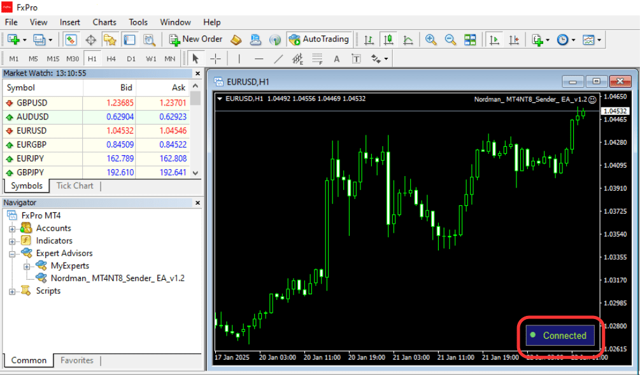Click the Connected status button on chart
The height and width of the screenshot is (375, 640).
click(560, 336)
